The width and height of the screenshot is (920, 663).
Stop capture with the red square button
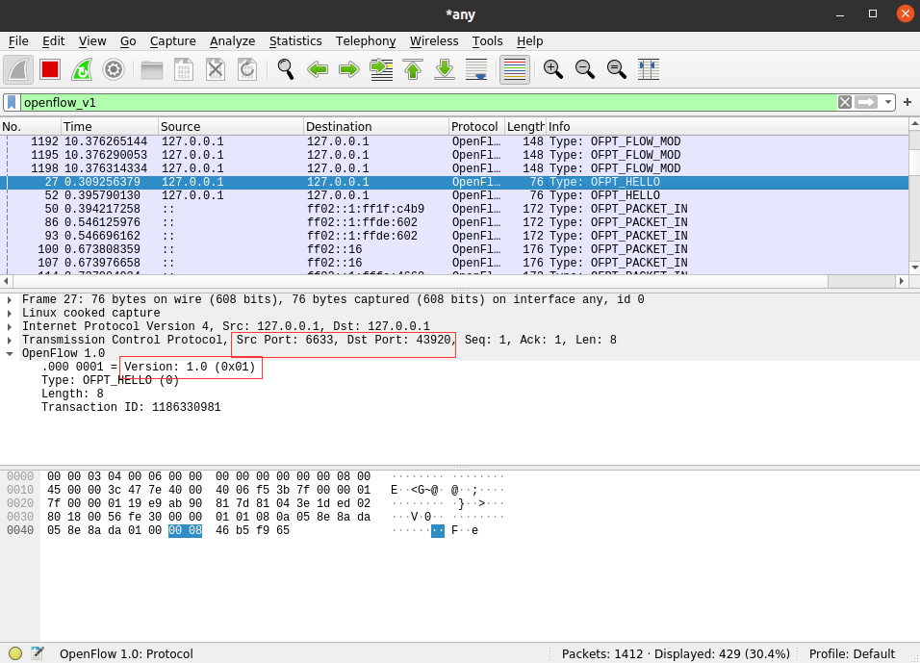pos(50,70)
